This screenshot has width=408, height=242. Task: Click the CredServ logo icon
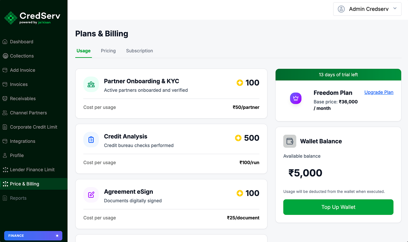(11, 18)
